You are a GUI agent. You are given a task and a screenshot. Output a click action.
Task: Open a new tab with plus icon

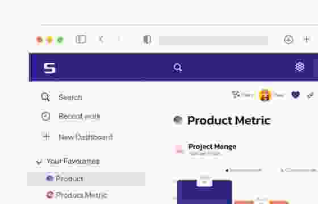coord(307,39)
